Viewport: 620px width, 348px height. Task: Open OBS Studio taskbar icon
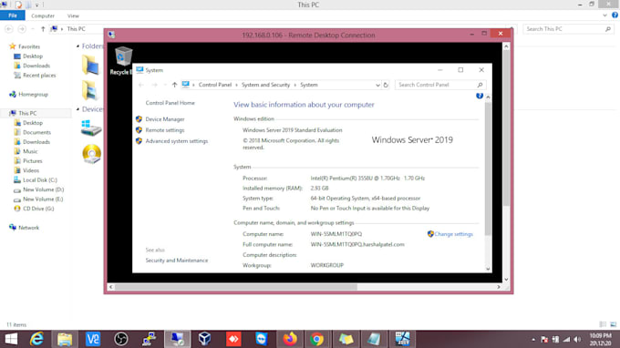121,339
